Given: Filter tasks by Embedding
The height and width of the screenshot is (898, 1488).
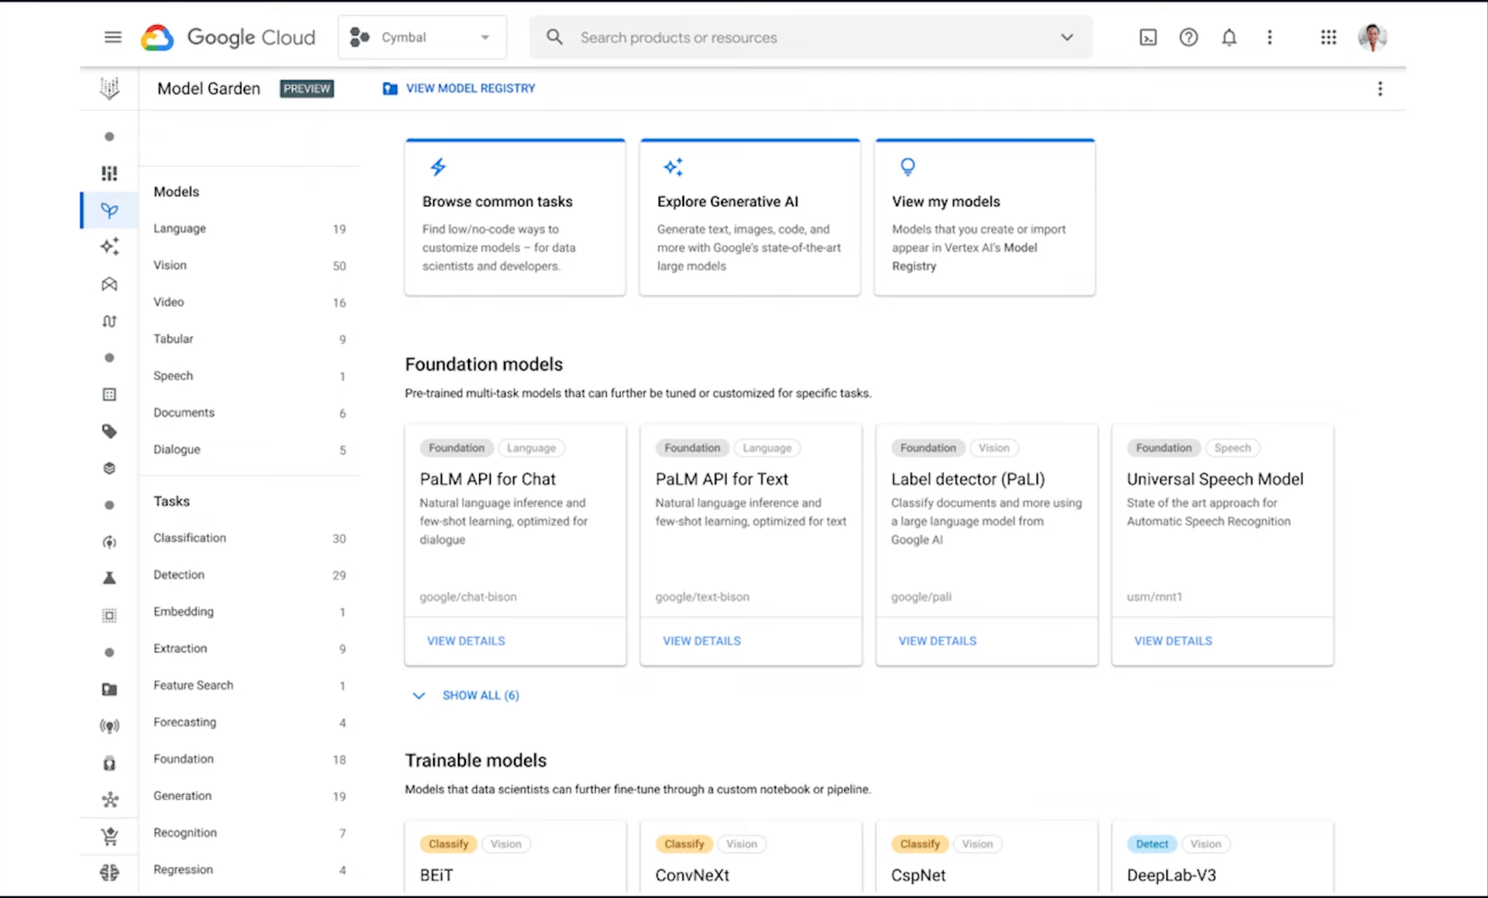Looking at the screenshot, I should [249, 612].
